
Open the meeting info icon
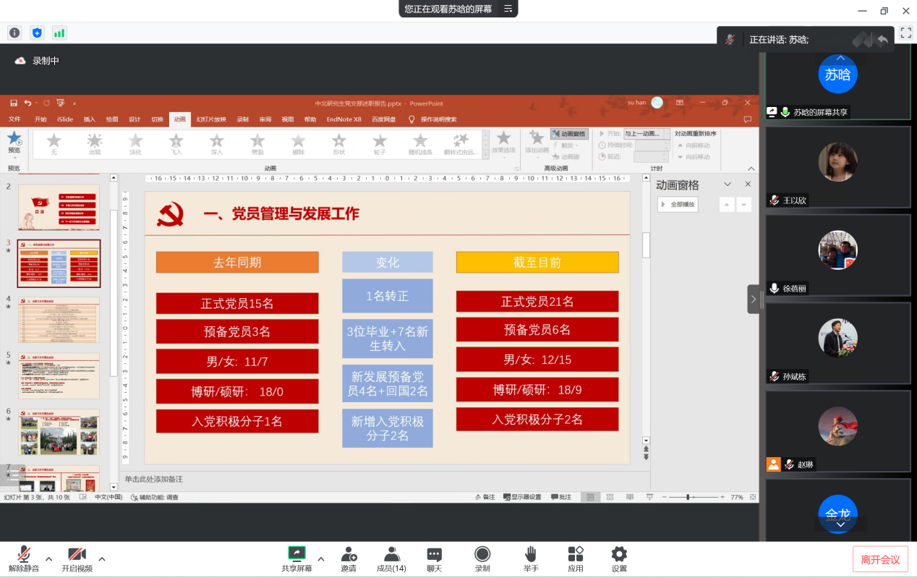click(x=14, y=33)
